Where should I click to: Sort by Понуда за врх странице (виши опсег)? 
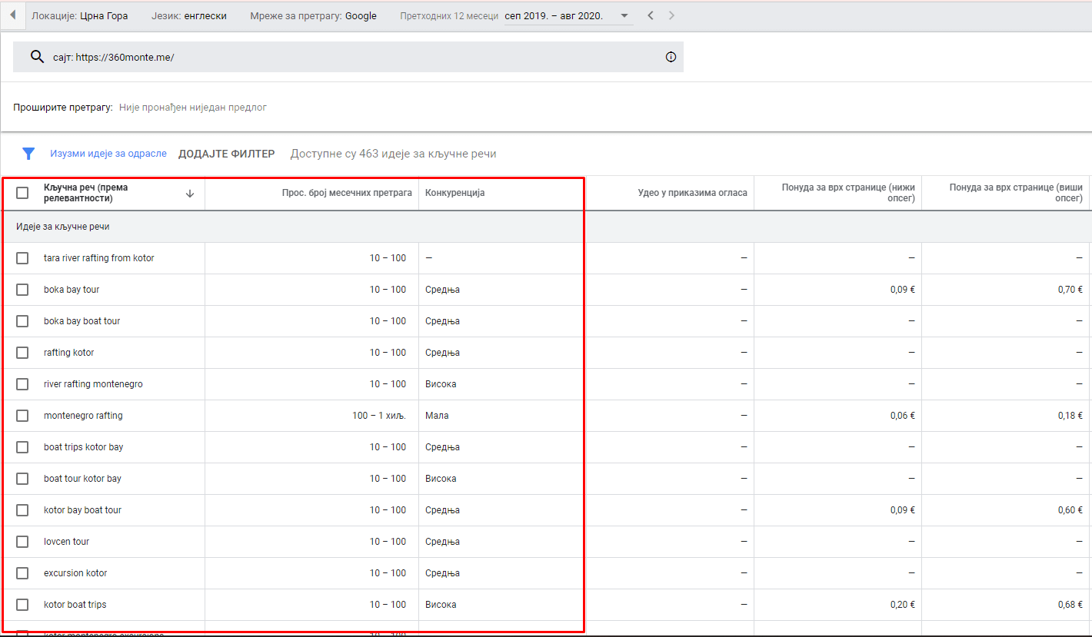[x=1016, y=193]
